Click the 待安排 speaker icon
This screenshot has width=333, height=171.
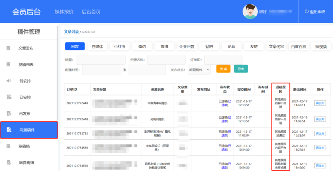(9, 81)
